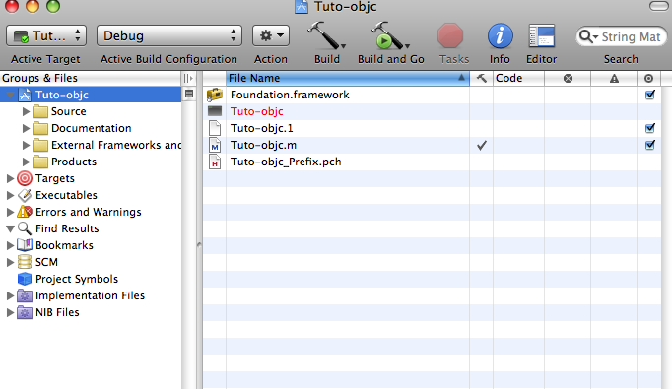Select the Errors and Warnings icon

click(x=25, y=212)
